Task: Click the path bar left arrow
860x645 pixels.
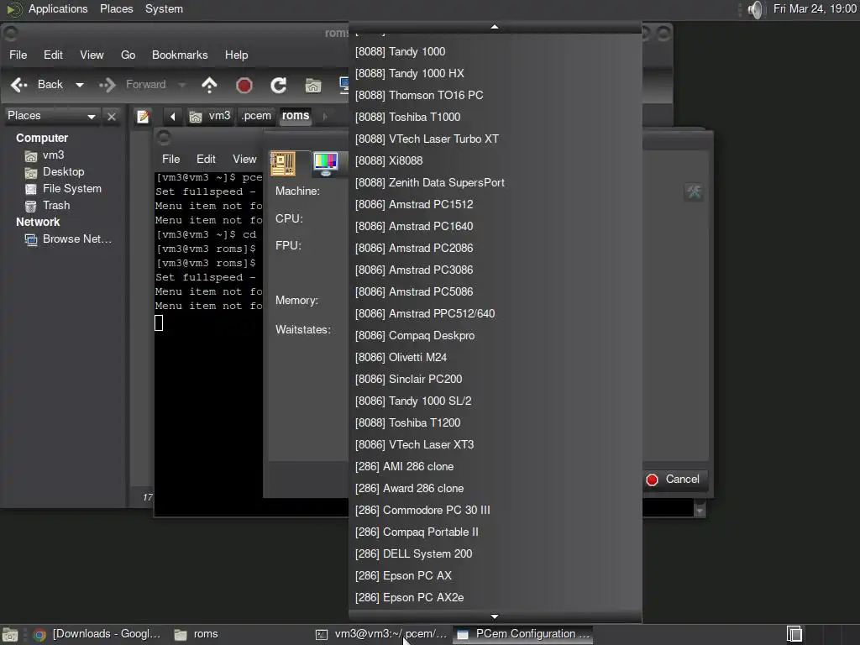Action: tap(173, 116)
